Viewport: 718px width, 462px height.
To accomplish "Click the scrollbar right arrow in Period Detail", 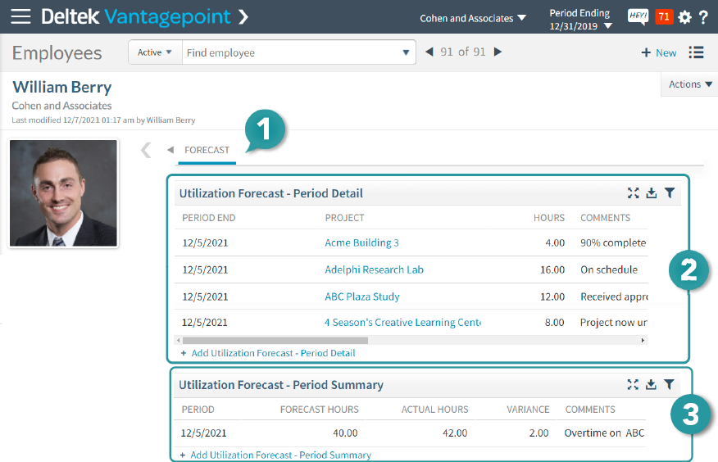I will coord(643,340).
